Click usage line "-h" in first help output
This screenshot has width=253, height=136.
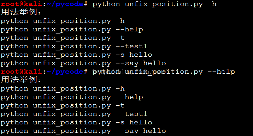63,21
